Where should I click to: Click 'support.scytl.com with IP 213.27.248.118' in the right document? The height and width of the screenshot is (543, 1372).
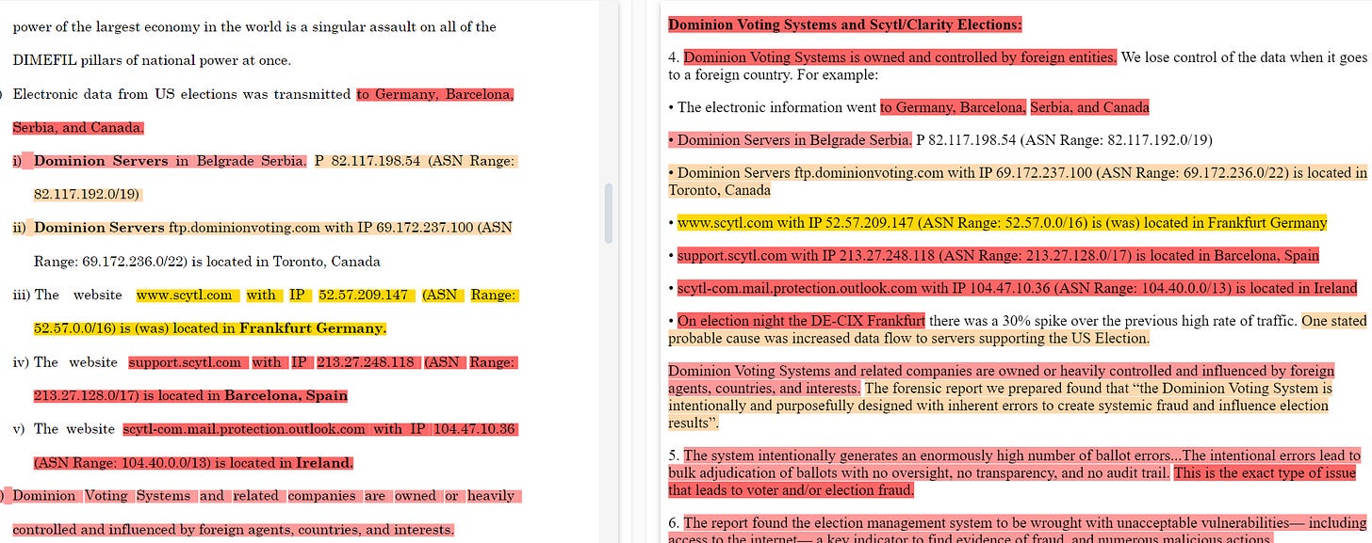point(808,255)
